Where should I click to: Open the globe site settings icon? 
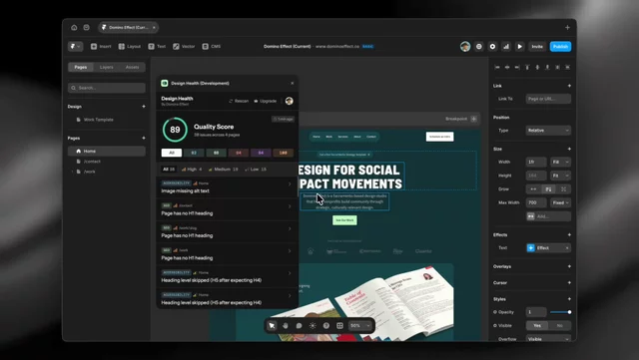[479, 47]
